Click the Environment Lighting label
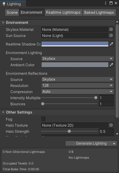The height and width of the screenshot is (173, 119). click(24, 53)
